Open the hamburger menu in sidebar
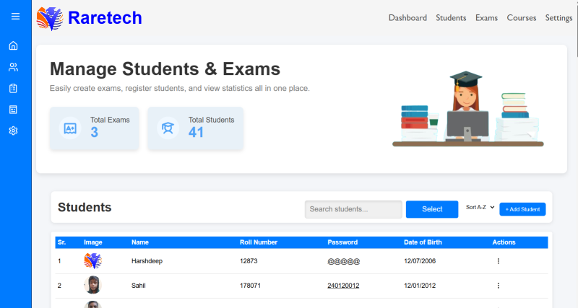This screenshot has width=578, height=308. tap(16, 17)
